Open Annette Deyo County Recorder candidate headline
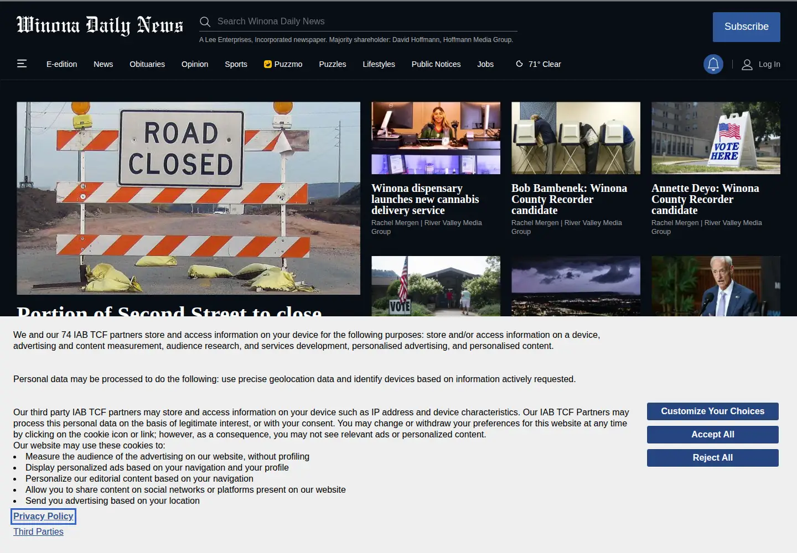Viewport: 797px width, 553px height. point(705,199)
